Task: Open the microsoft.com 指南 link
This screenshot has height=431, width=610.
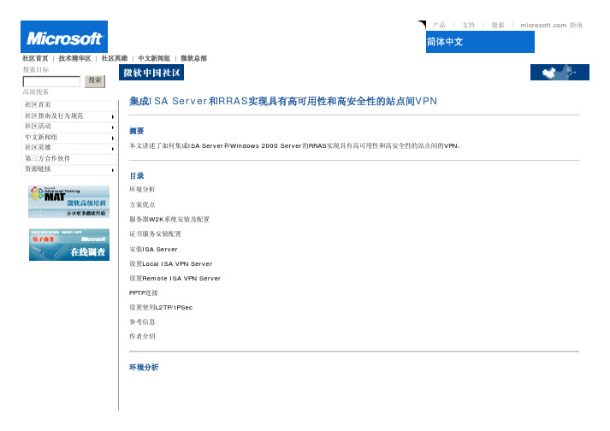Action: [x=551, y=26]
